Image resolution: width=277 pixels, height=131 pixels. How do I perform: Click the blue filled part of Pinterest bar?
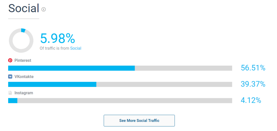[71, 68]
